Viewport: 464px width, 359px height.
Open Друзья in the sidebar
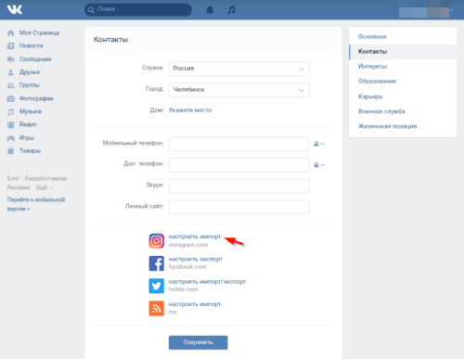tap(30, 72)
